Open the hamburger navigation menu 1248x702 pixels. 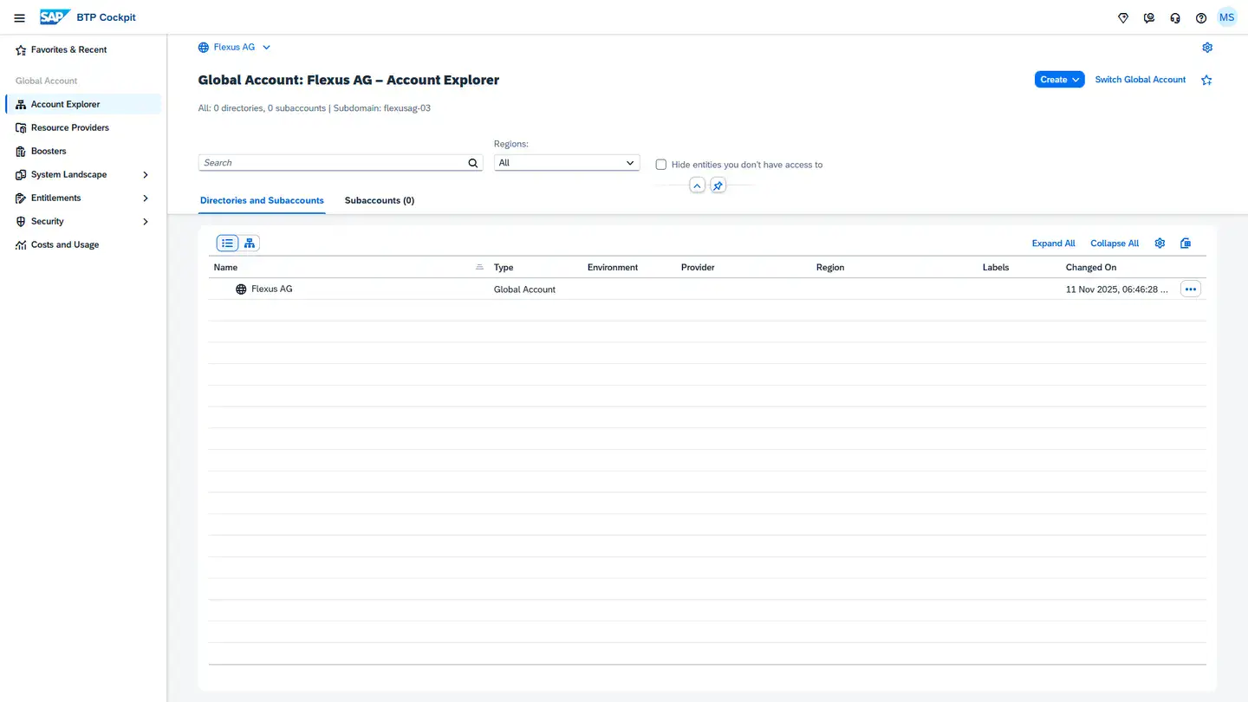pyautogui.click(x=19, y=17)
